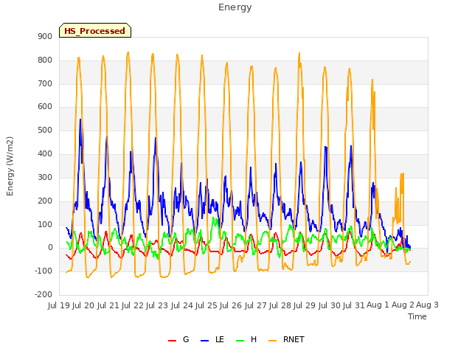Click the Energy (W/m2) y-axis label
Image resolution: width=472 pixels, height=354 pixels.
point(10,166)
